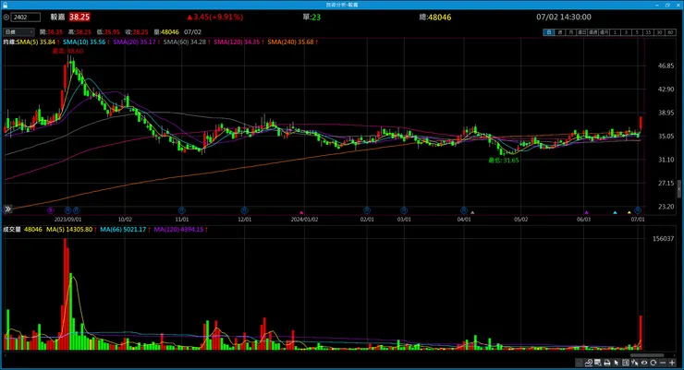The width and height of the screenshot is (684, 370).
Task: Click the total volume 總:48046 text
Action: [435, 17]
